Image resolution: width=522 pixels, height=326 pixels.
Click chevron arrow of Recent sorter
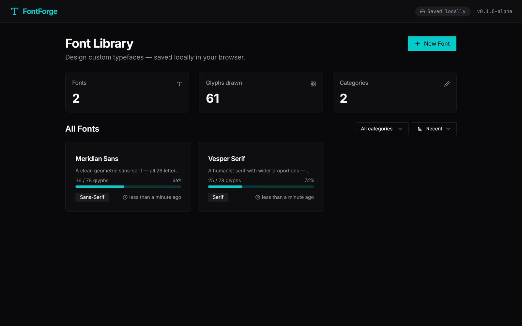point(448,129)
